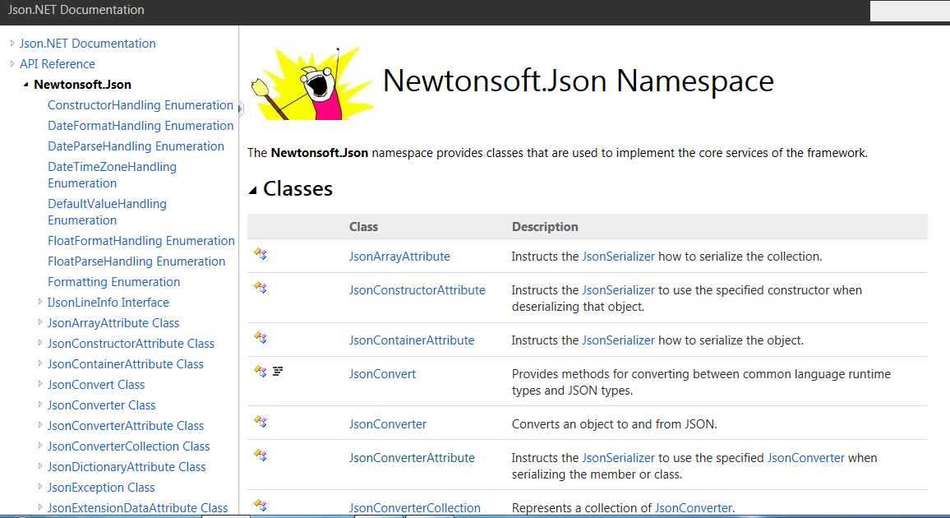
Task: Open Json.NET Documentation in the sidebar
Action: pos(87,44)
